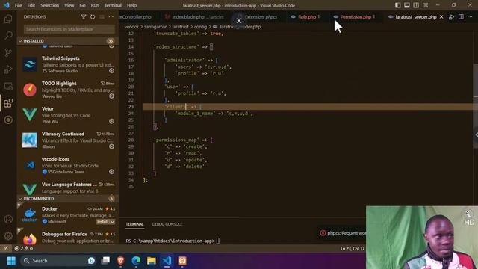Open the Terminal menu
Screen dimensions: 478x269
pos(113,5)
